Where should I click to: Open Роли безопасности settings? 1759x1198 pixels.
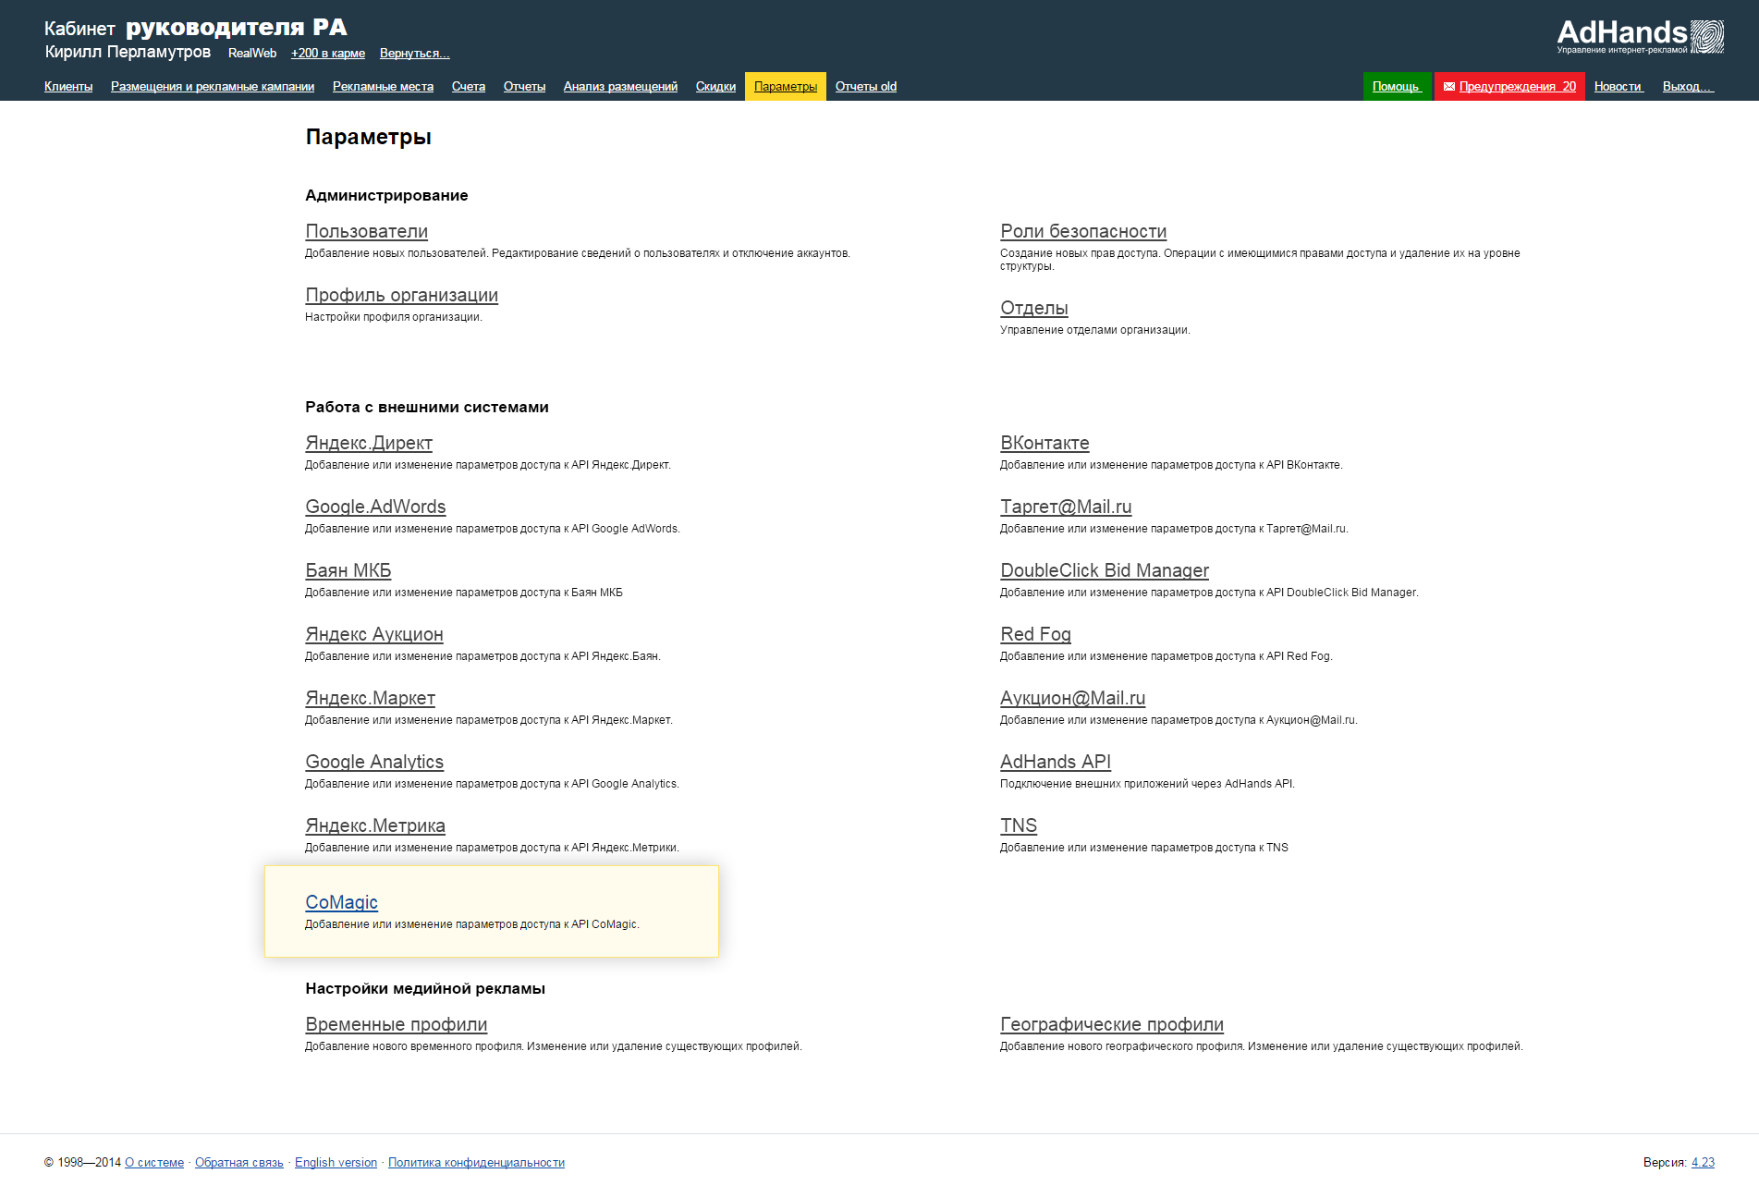coord(1083,231)
